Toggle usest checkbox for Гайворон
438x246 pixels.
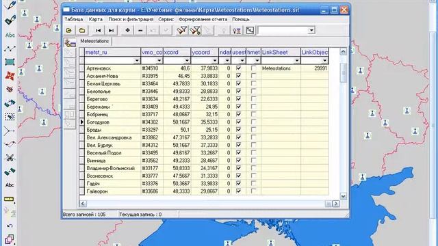coord(238,191)
